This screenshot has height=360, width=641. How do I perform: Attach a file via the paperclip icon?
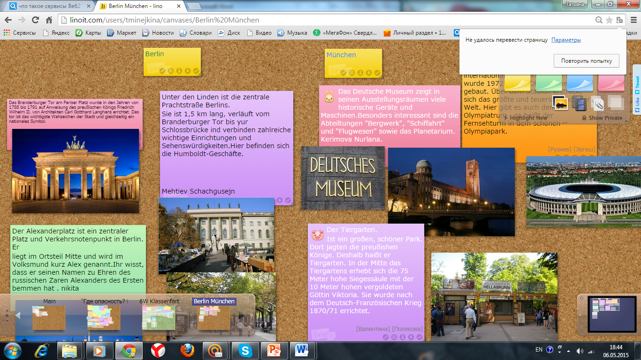pos(597,103)
